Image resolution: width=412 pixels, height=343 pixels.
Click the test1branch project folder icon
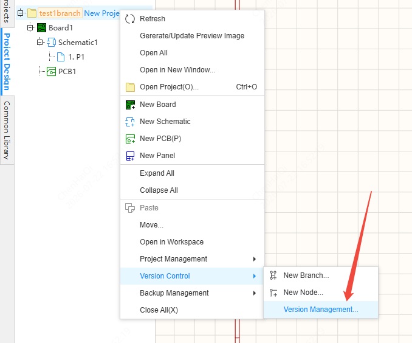[32, 13]
